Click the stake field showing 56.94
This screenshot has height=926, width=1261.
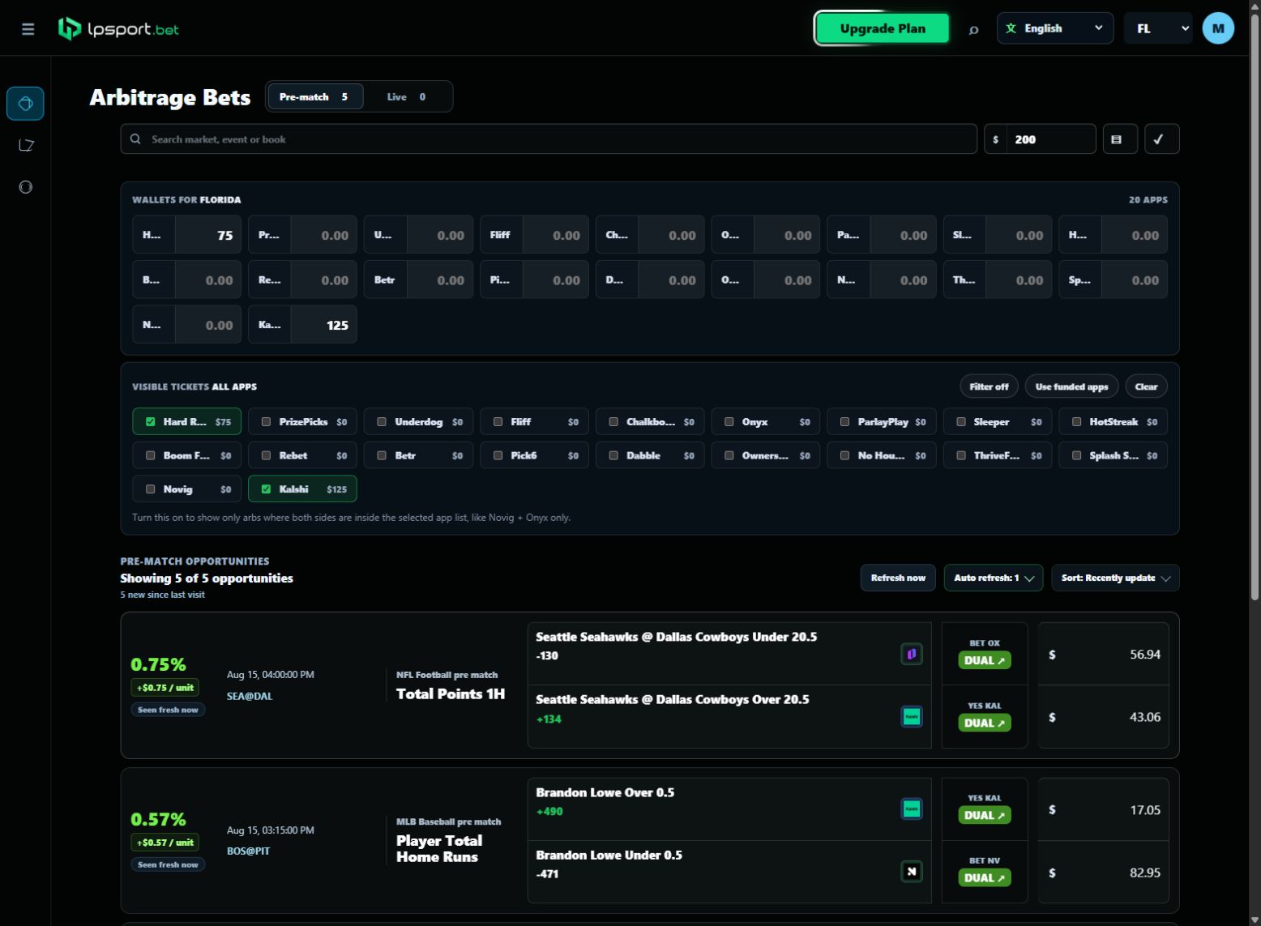coord(1103,654)
